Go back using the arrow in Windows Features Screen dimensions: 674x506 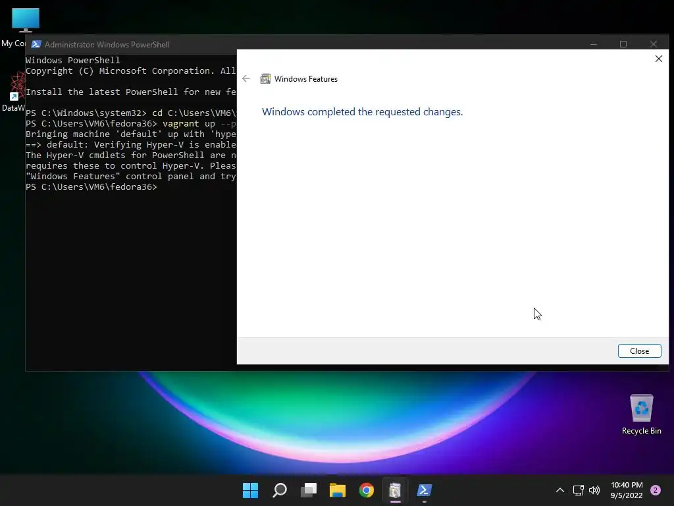(x=246, y=78)
